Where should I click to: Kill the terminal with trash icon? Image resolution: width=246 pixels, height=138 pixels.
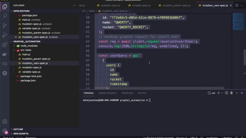(231, 93)
